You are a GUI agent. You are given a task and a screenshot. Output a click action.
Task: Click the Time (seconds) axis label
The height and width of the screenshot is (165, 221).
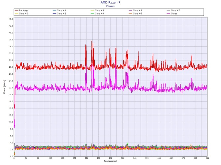110,161
